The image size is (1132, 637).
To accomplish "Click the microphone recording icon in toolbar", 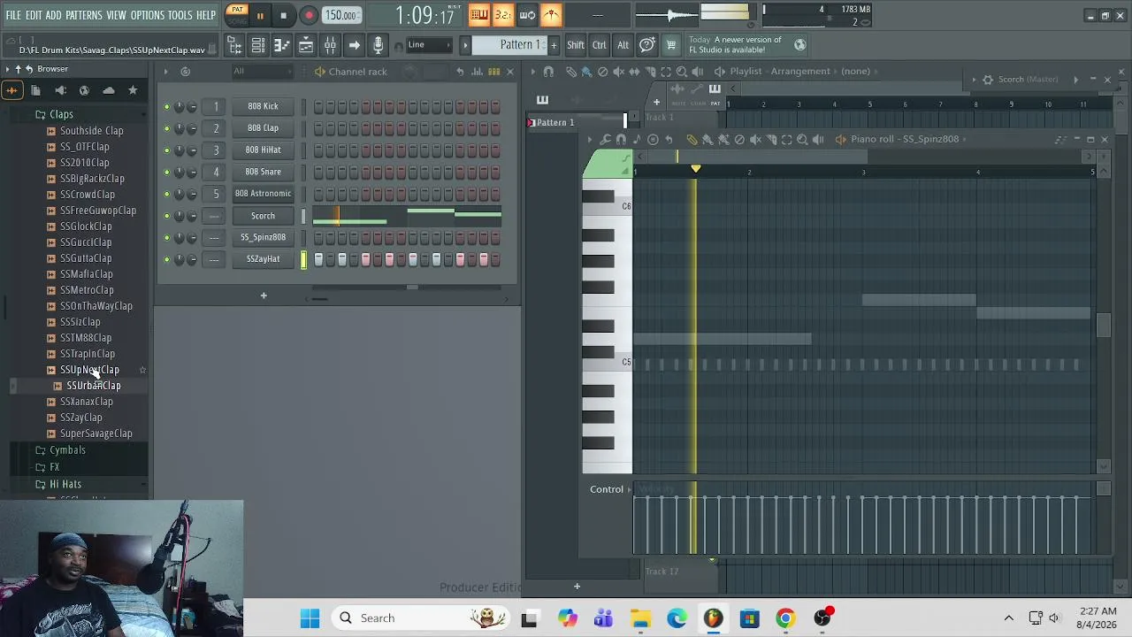I will [x=378, y=45].
